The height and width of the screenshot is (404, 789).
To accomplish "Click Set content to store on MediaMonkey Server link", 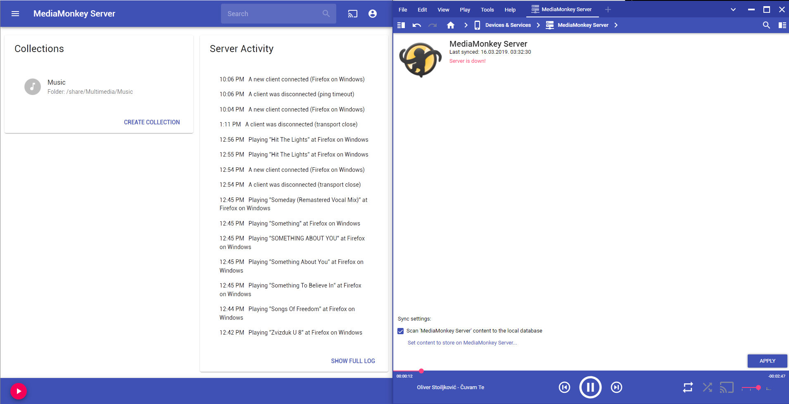I will point(462,343).
